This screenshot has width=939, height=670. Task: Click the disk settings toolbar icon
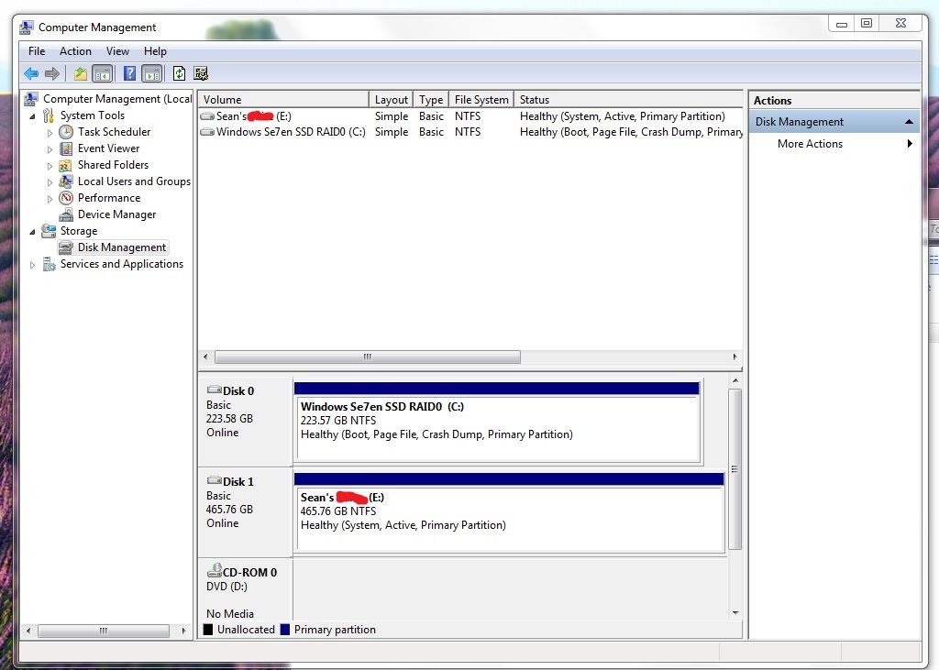201,74
